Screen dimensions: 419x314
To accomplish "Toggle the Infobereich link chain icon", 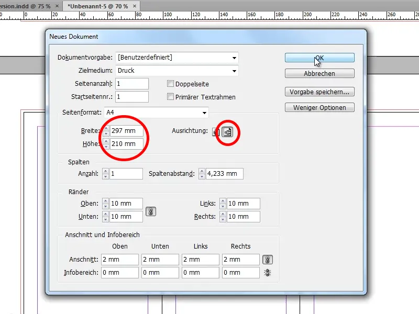I will click(268, 273).
